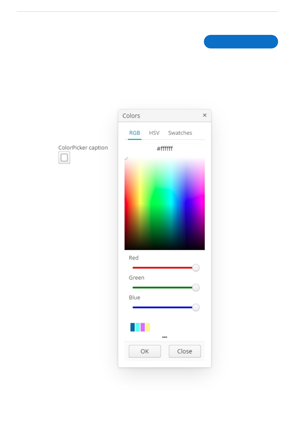The height and width of the screenshot is (431, 295).
Task: Select the cyan history swatch
Action: click(x=138, y=327)
